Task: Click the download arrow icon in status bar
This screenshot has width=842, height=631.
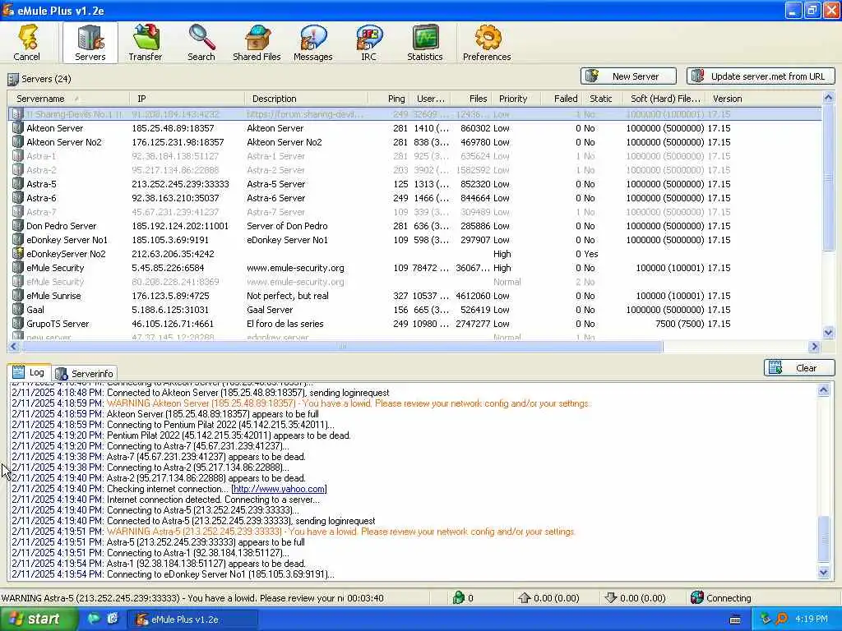Action: tap(611, 598)
